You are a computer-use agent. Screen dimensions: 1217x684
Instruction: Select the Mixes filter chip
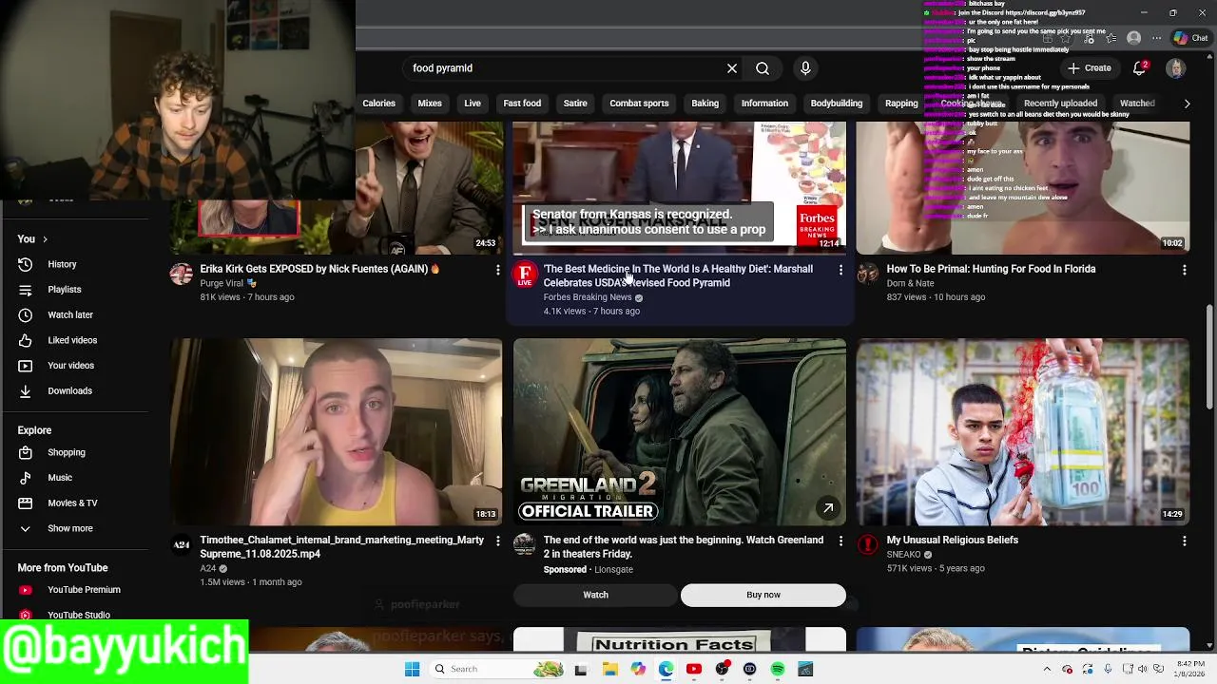430,104
